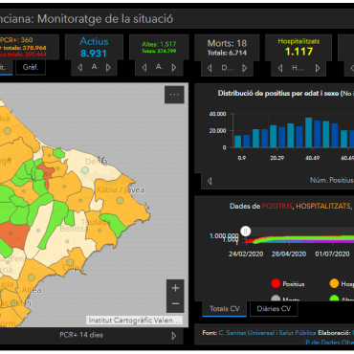Go to next Altes panel view
This screenshot has width=354, height=354.
pyautogui.click(x=174, y=67)
